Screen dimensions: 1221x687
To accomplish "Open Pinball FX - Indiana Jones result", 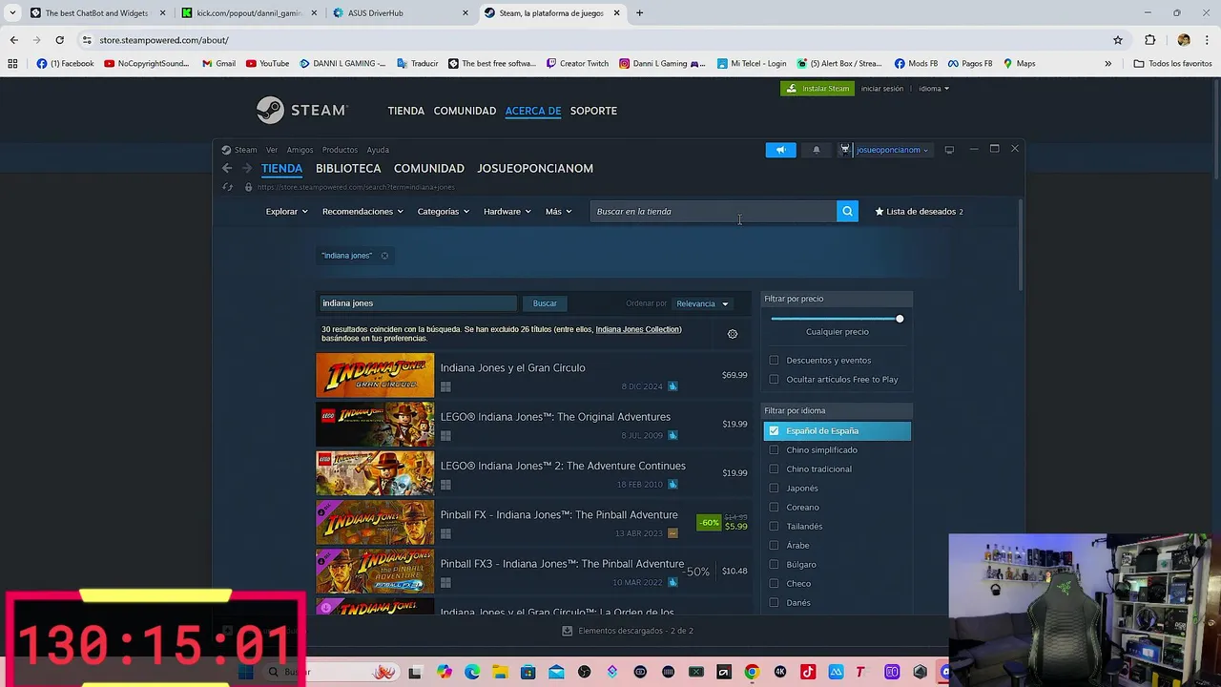I will 533,522.
